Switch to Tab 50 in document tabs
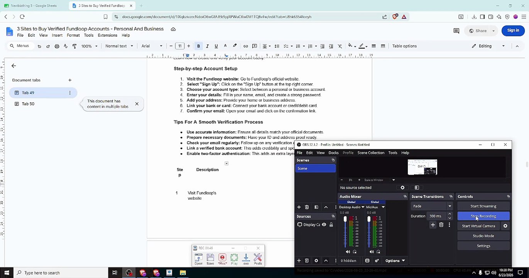Screen dimensions: 529x278 click(43, 104)
